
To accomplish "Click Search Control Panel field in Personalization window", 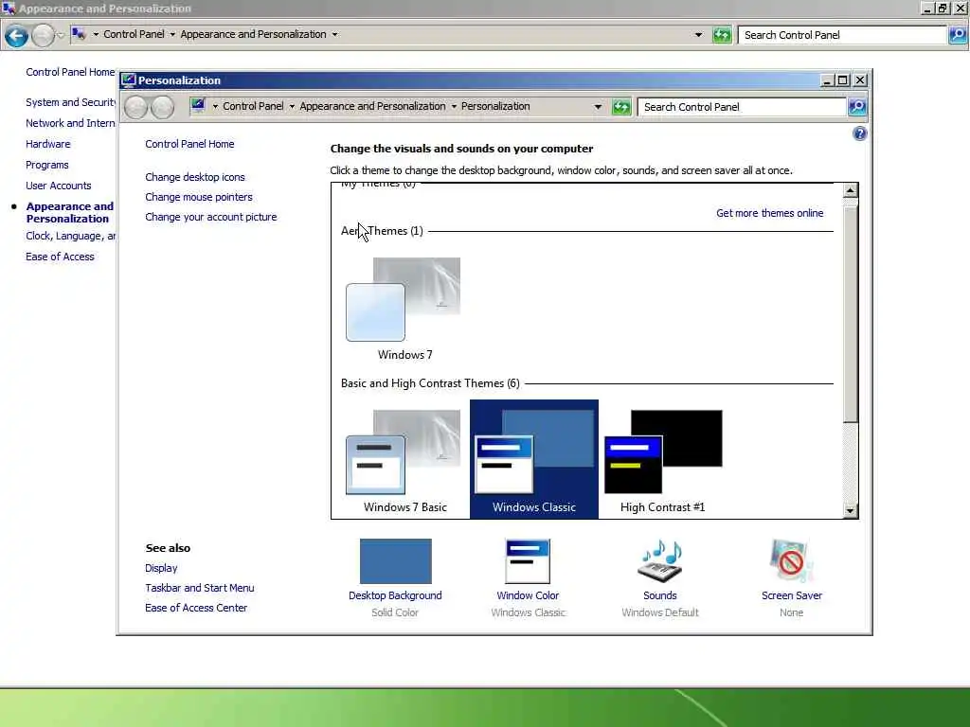I will tap(741, 107).
